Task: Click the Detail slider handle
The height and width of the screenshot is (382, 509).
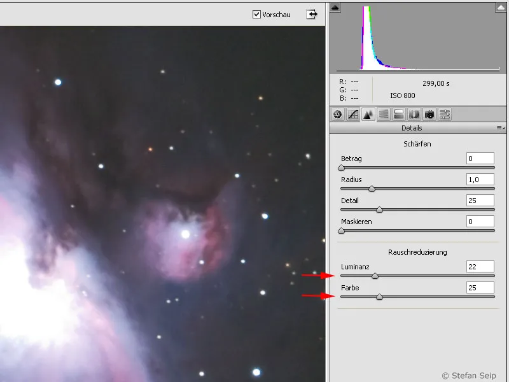Action: click(x=379, y=210)
